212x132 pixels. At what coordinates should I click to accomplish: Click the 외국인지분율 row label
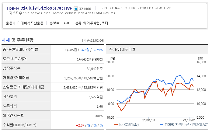click(13, 115)
